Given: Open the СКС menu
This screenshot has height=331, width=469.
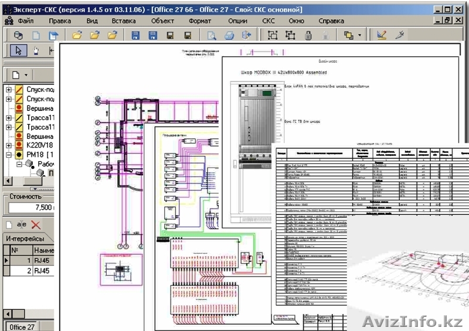Looking at the screenshot, I should [269, 21].
